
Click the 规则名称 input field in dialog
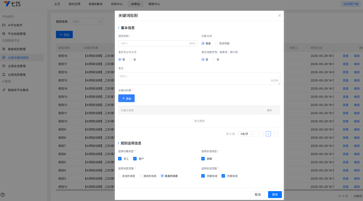point(153,43)
